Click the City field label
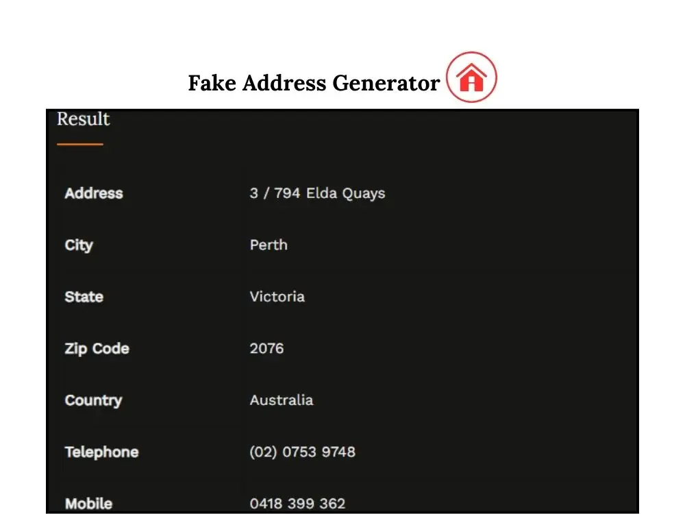The height and width of the screenshot is (514, 685). (79, 245)
